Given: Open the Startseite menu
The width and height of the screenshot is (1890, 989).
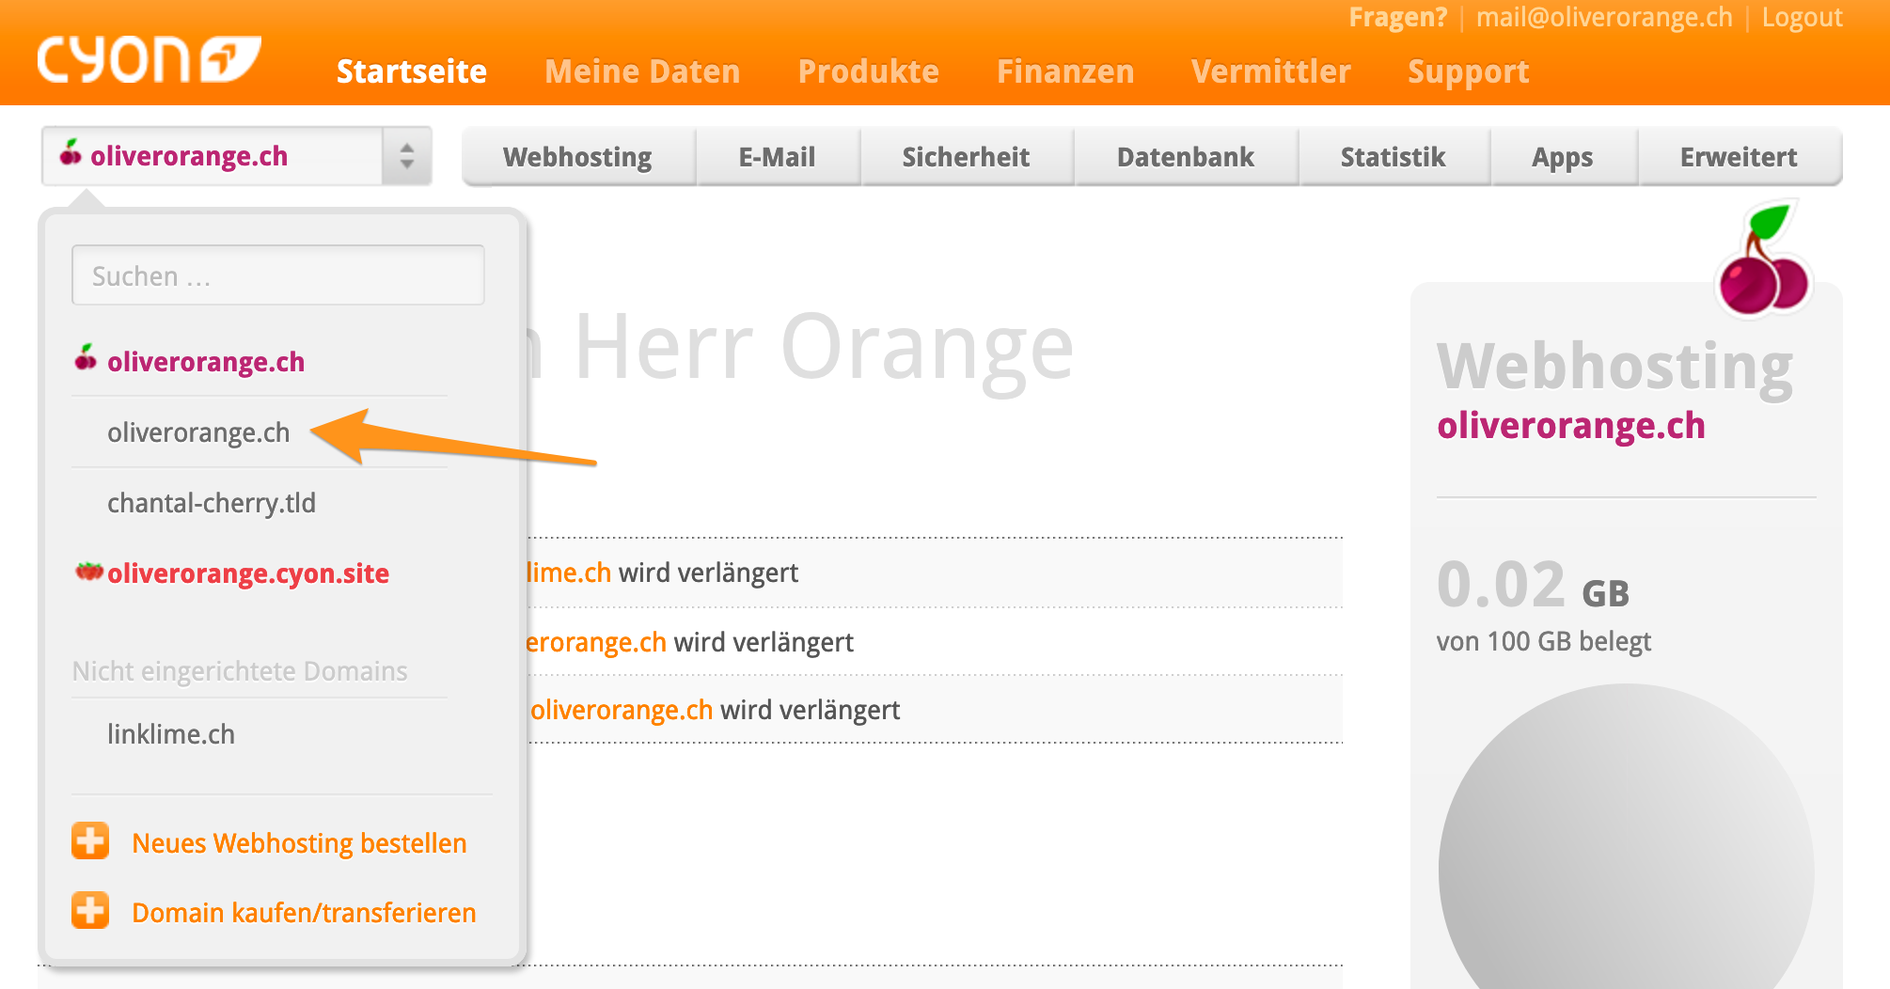Looking at the screenshot, I should (x=412, y=71).
